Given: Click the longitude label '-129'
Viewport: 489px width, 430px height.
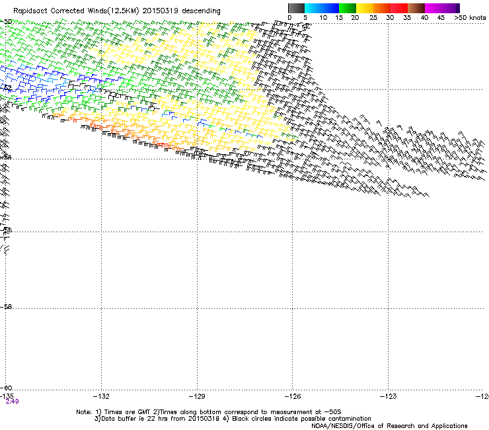Looking at the screenshot, I should (197, 396).
